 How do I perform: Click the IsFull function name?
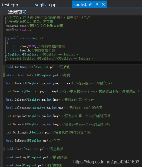tap(31, 75)
